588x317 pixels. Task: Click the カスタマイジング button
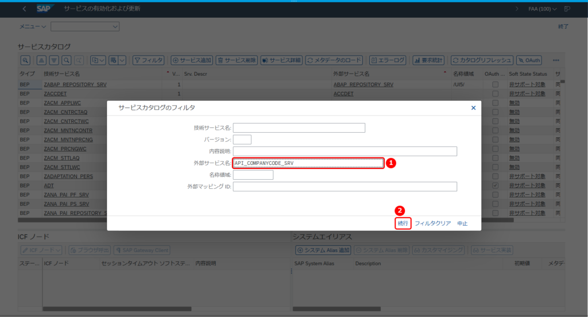coord(438,250)
